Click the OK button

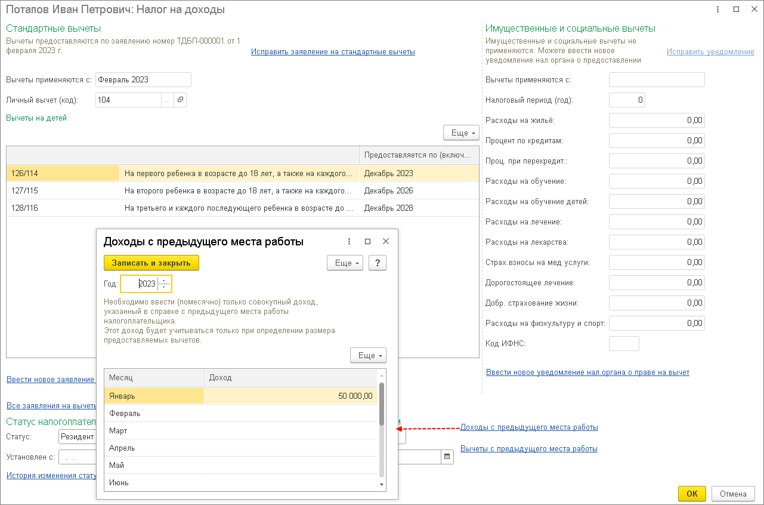[x=692, y=494]
